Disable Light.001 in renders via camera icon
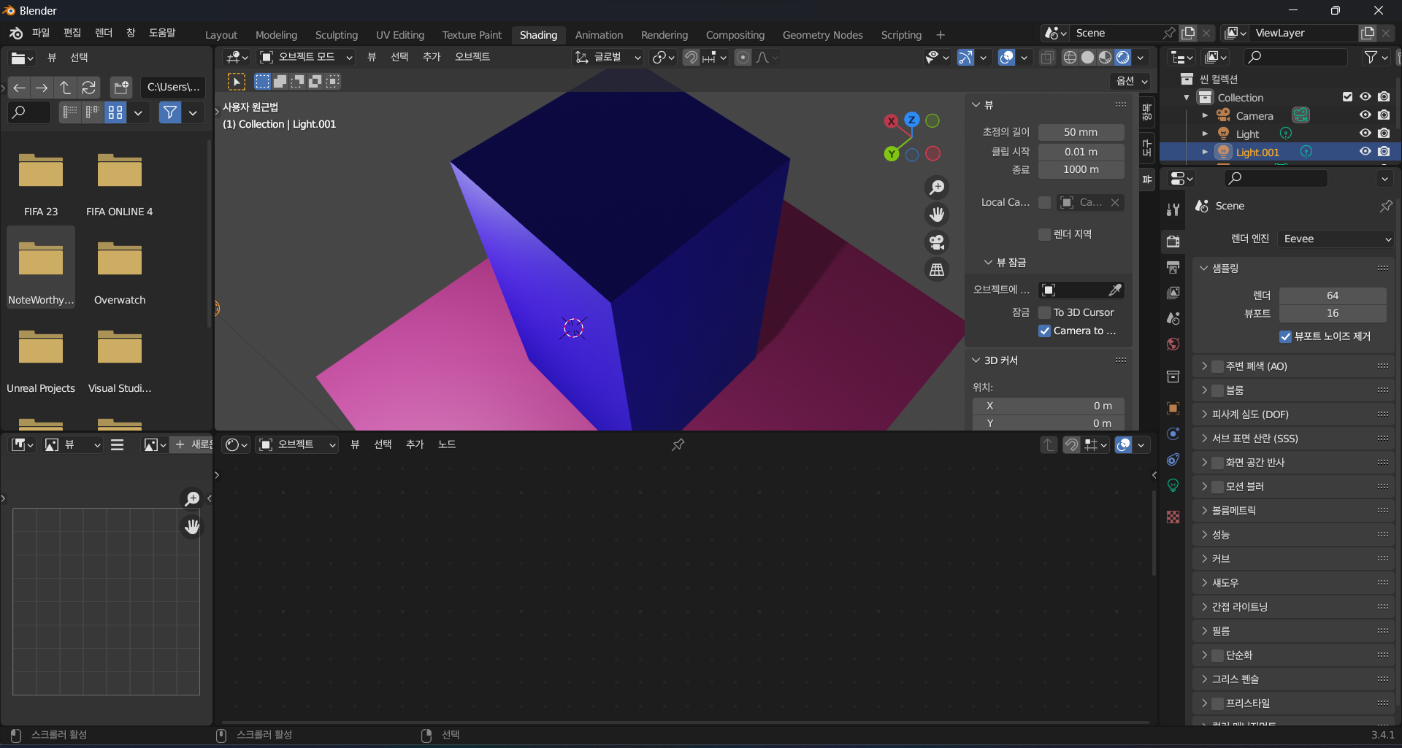The image size is (1402, 748). 1384,152
